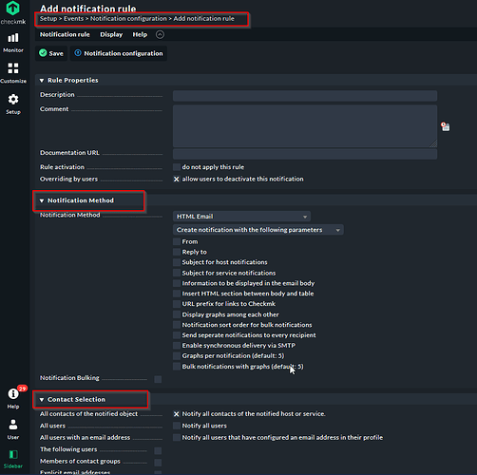
Task: Collapse the Rule Properties section
Action: point(42,81)
